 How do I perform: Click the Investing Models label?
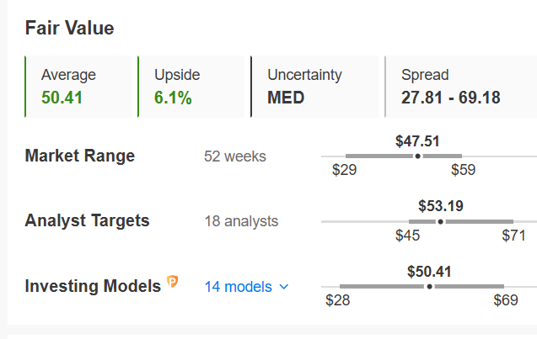[93, 286]
